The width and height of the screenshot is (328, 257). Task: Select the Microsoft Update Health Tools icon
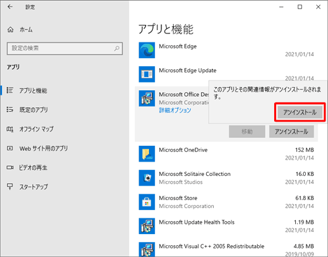point(147,226)
